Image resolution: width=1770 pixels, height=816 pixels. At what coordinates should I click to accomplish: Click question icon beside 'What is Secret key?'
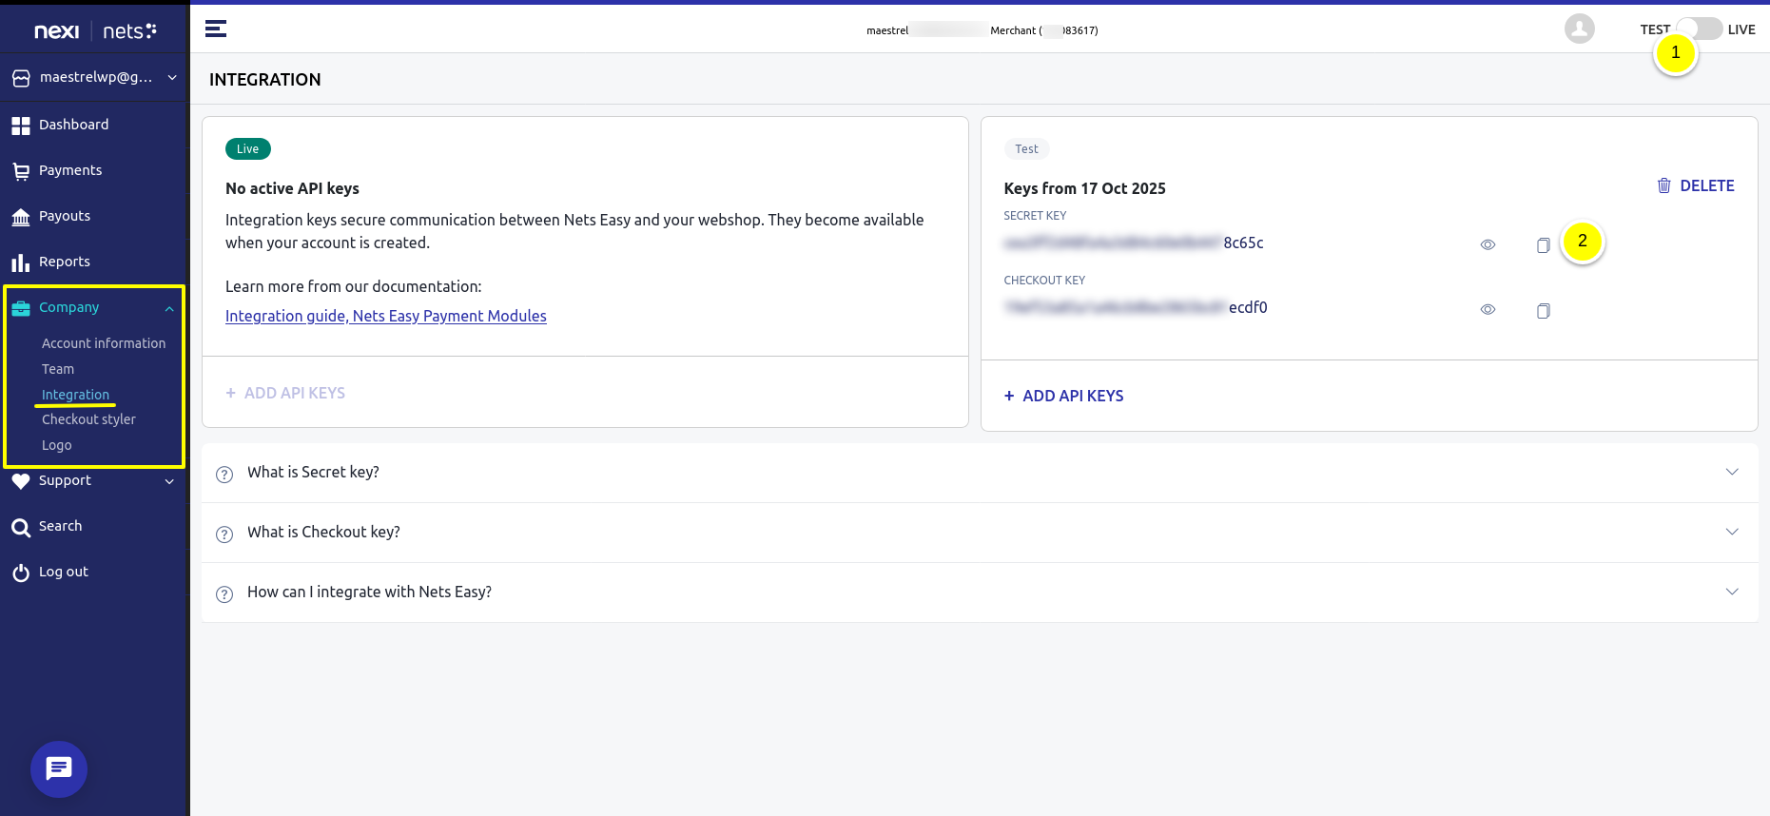(224, 475)
